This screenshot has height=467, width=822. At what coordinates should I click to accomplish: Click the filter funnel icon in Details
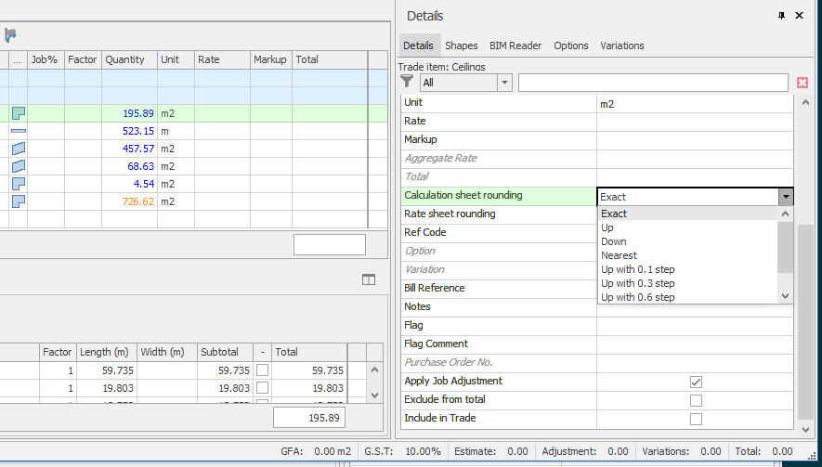[407, 83]
